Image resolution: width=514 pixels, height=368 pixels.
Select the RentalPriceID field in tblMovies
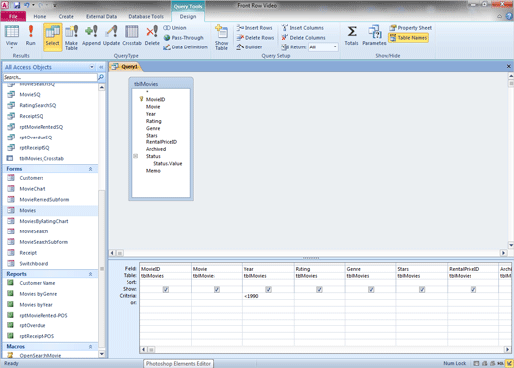click(161, 142)
